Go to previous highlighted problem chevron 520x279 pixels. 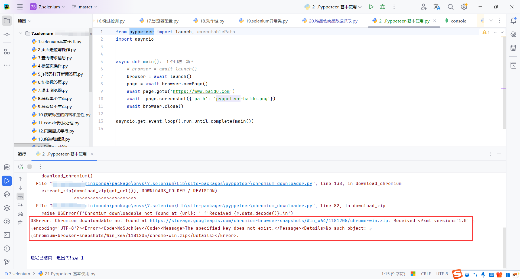tap(495, 32)
